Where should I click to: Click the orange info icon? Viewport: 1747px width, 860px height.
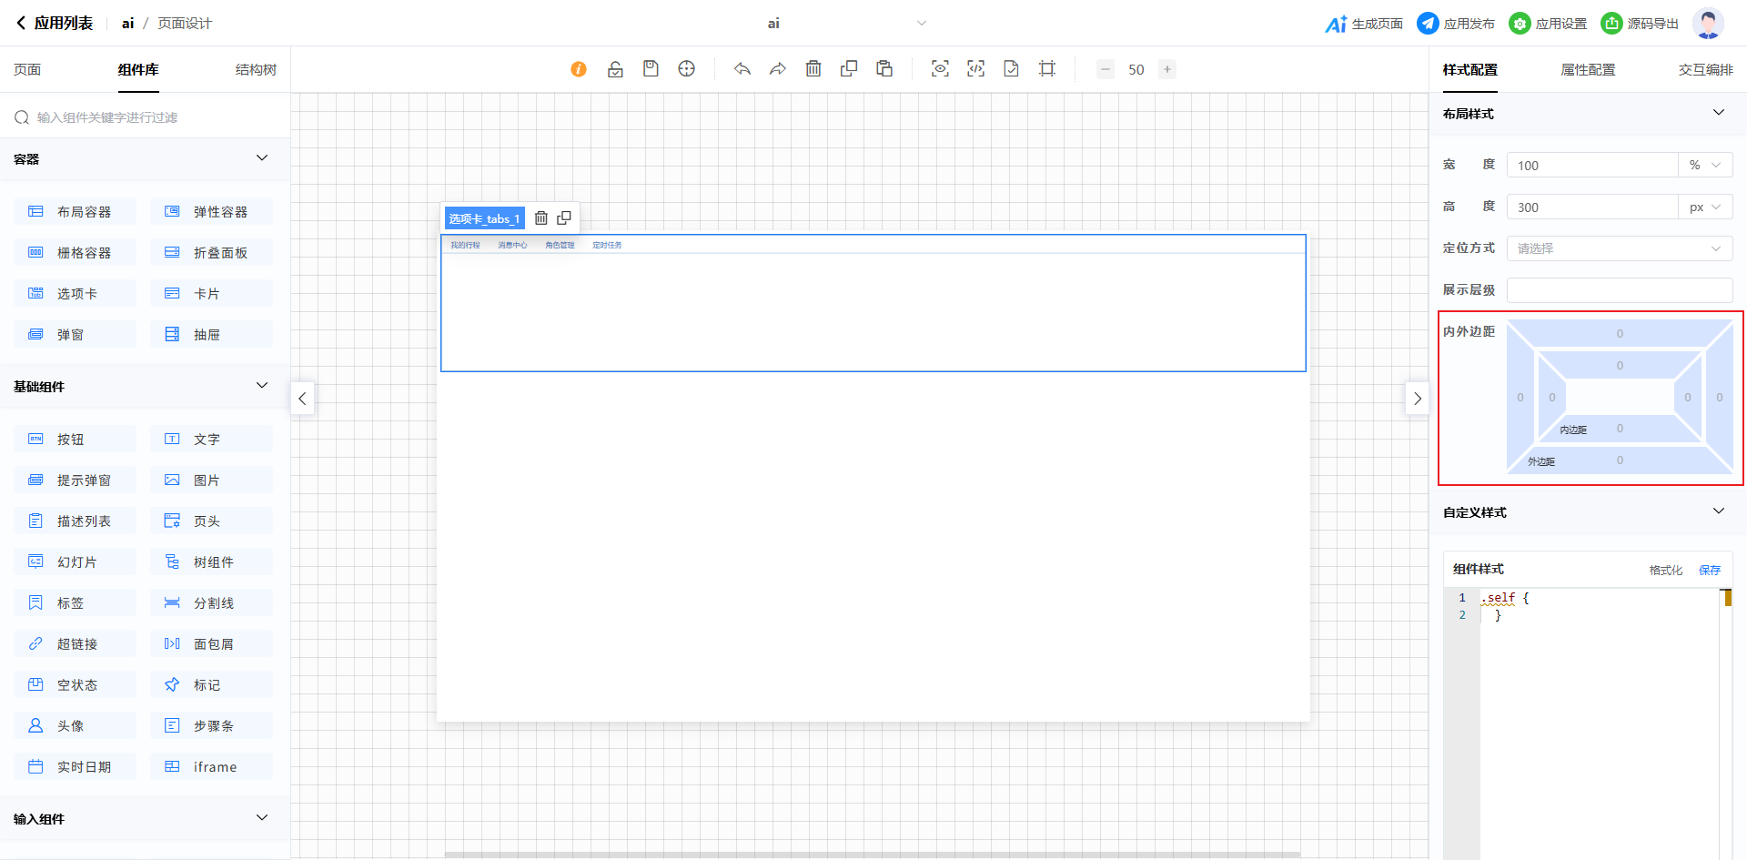click(x=579, y=69)
